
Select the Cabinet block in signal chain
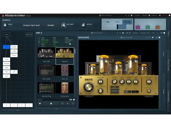click(x=6, y=63)
